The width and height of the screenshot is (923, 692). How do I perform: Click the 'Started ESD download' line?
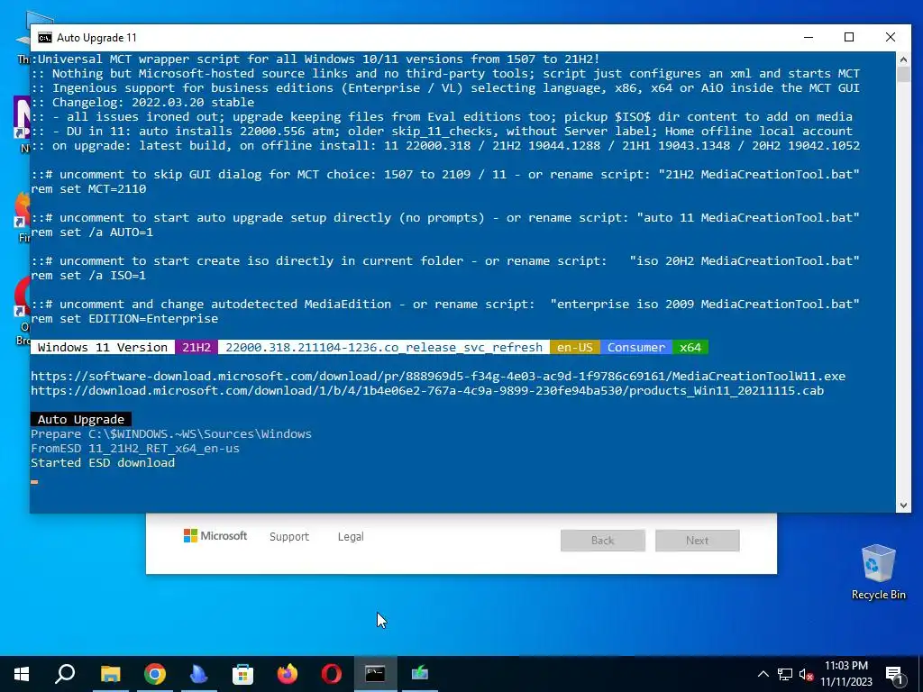click(103, 462)
